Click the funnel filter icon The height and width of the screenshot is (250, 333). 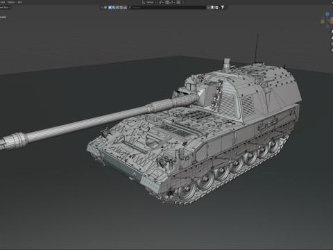pyautogui.click(x=223, y=8)
